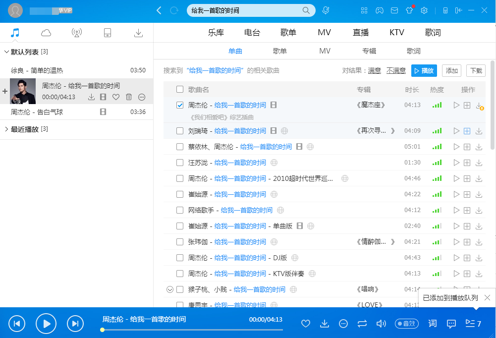This screenshot has height=338, width=496.
Task: Open the local downloads sidebar icon
Action: [x=138, y=33]
